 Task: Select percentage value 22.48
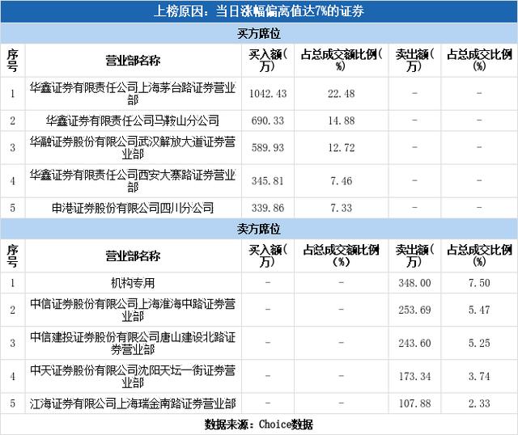point(342,94)
